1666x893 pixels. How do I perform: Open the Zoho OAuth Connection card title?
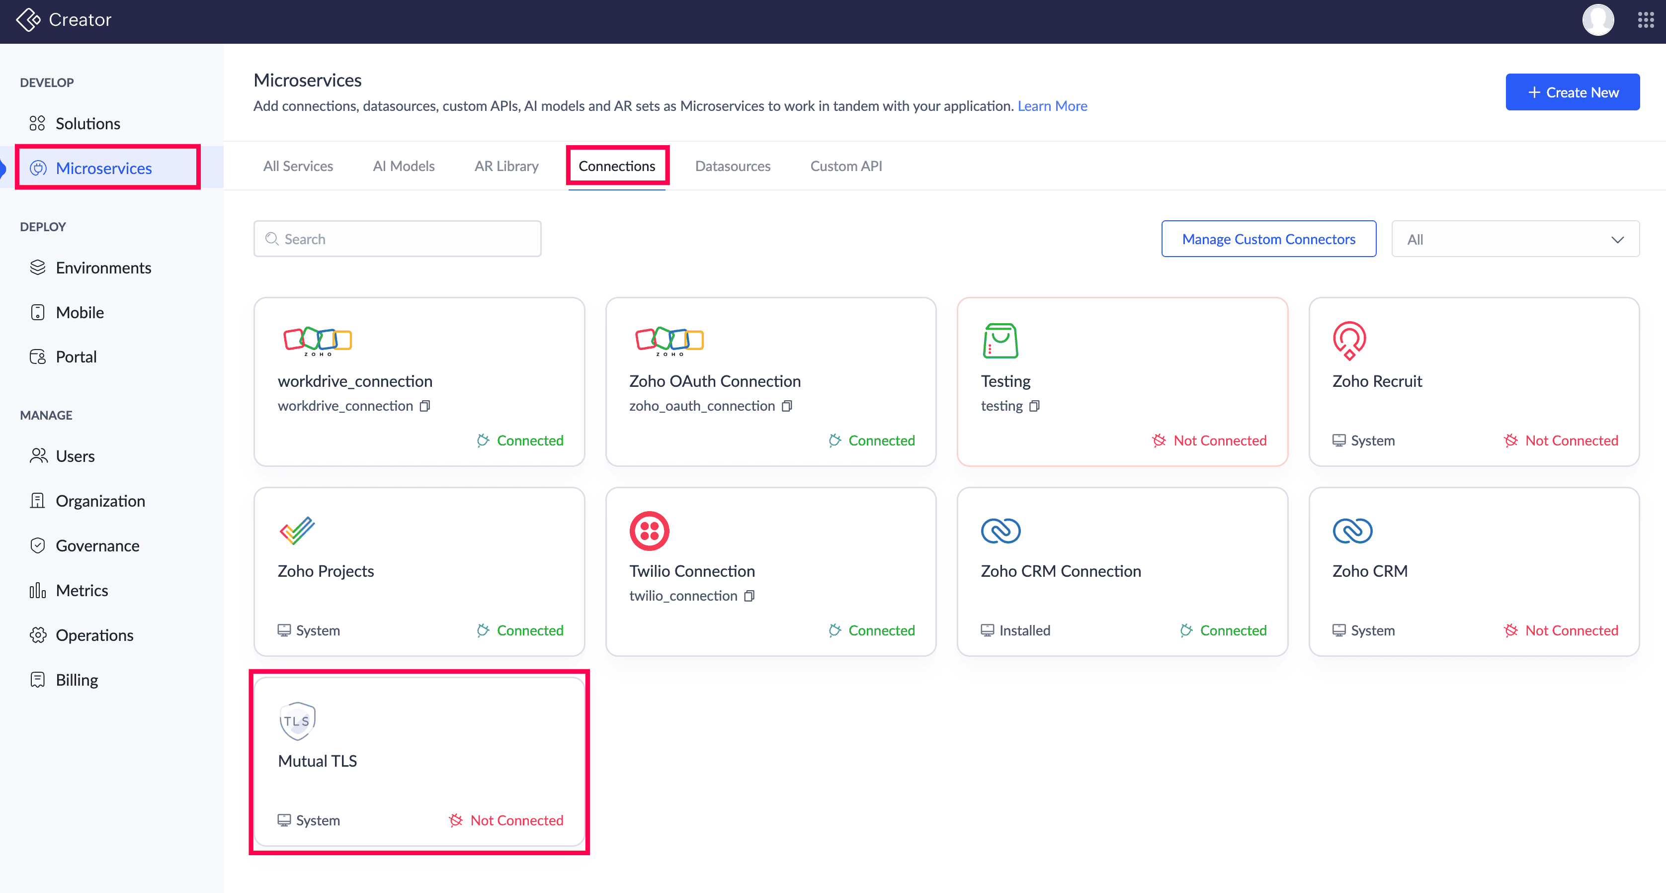coord(715,381)
